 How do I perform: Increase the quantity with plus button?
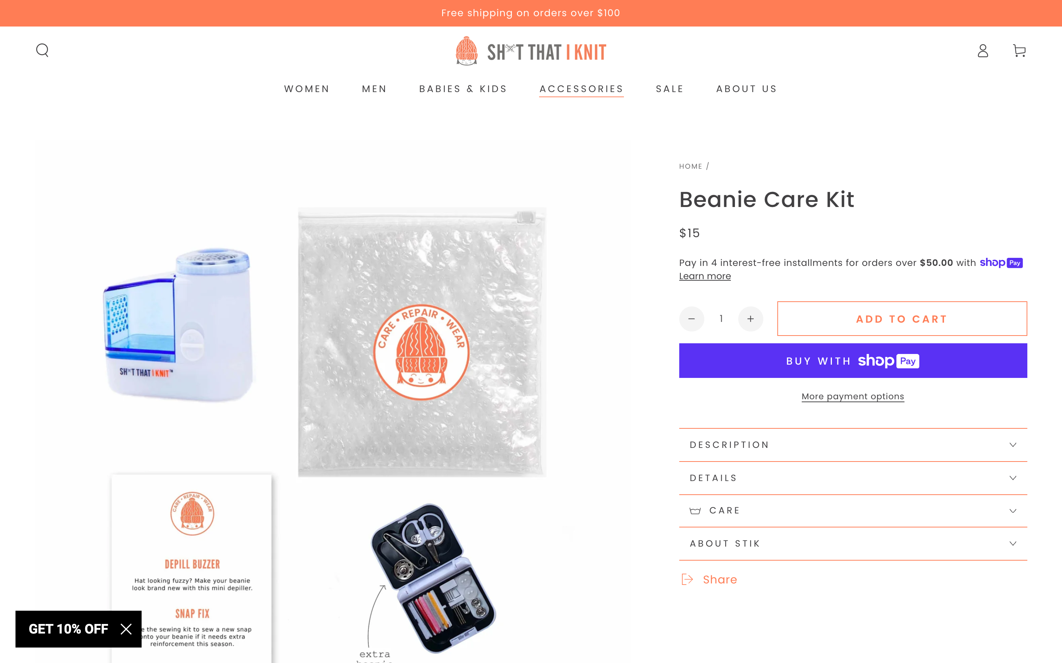750,319
